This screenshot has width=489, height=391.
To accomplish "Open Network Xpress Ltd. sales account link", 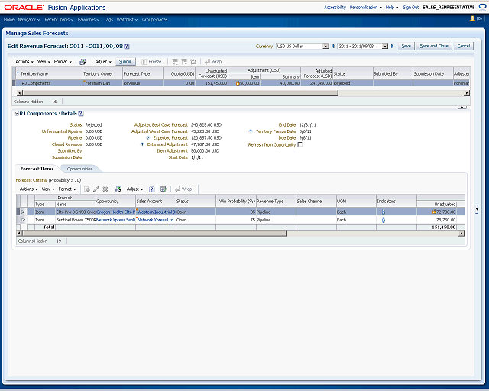I will click(x=156, y=220).
